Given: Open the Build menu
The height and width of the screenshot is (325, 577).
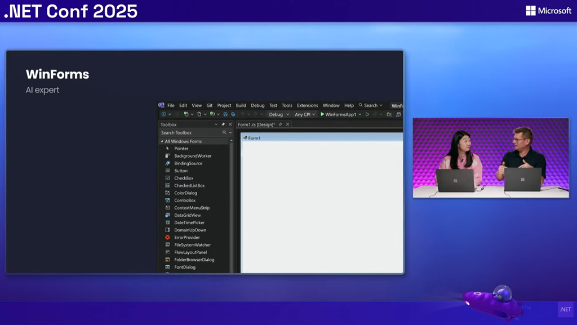Looking at the screenshot, I should pyautogui.click(x=241, y=105).
